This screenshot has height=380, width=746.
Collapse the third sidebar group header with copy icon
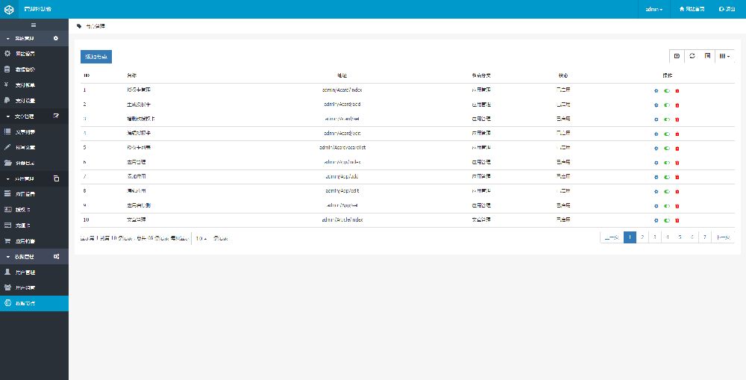point(34,178)
